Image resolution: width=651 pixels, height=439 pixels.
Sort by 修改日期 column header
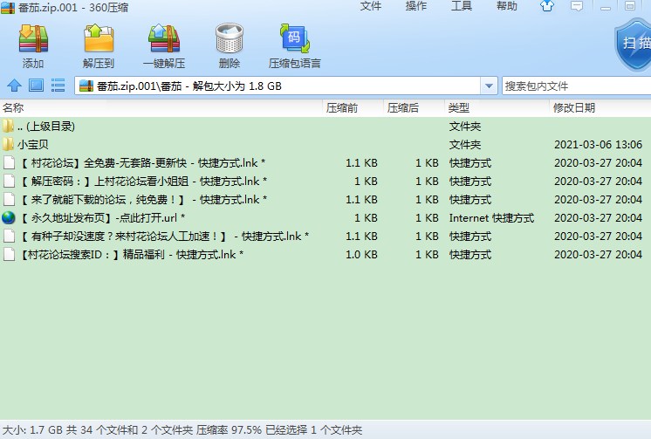(574, 107)
